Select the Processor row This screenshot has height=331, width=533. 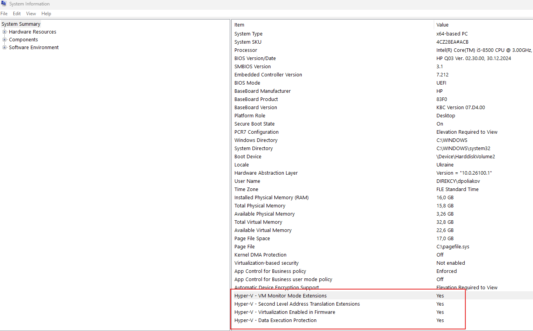[383, 50]
